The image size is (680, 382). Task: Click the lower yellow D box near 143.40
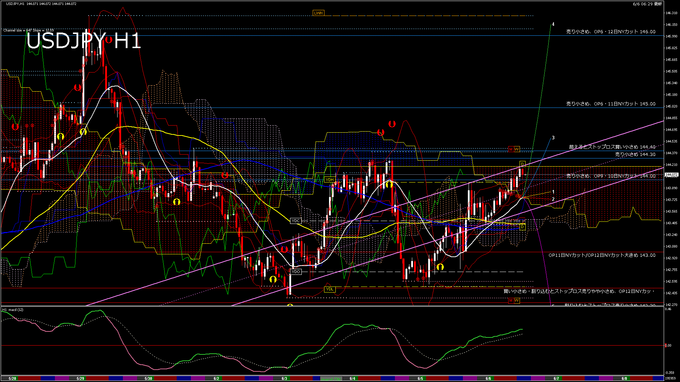[522, 227]
